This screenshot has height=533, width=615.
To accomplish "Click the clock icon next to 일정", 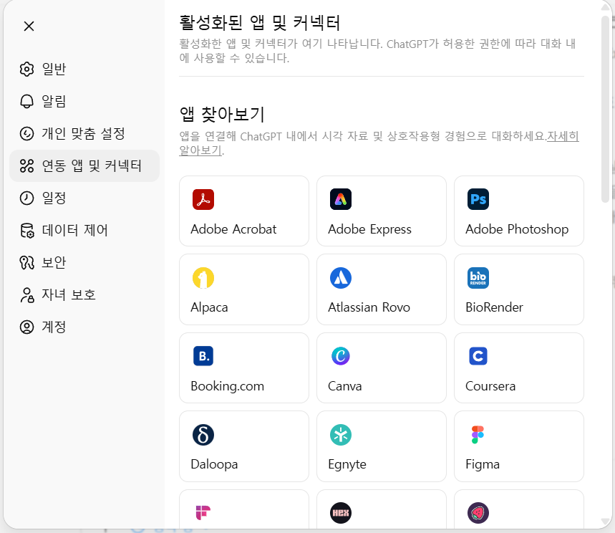I will tap(26, 198).
